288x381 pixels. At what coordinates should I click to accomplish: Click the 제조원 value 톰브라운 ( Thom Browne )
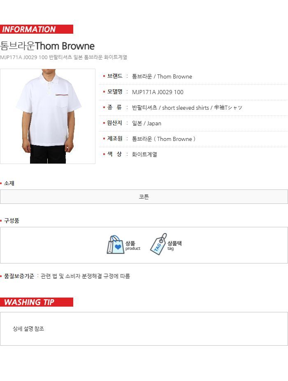pyautogui.click(x=163, y=139)
